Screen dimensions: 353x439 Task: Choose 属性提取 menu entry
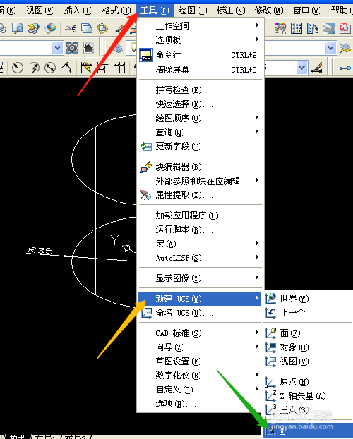(201, 195)
